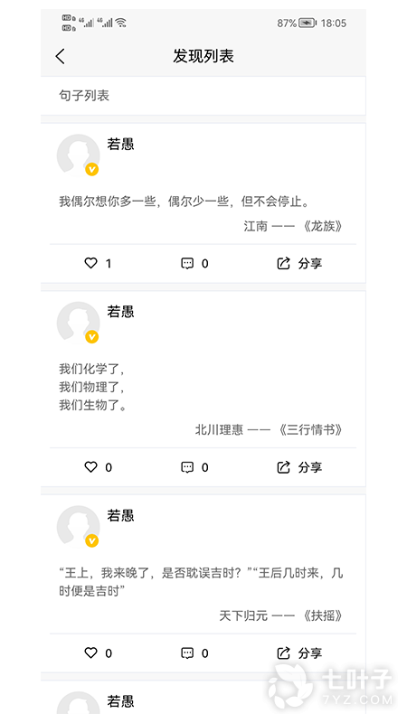Share the 龙族 quote by 江南
Screen dimensions: 407x723
pos(299,264)
